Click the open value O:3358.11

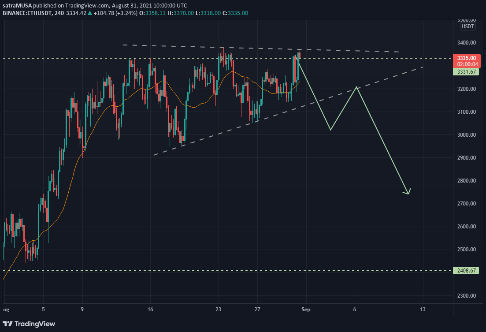point(152,13)
